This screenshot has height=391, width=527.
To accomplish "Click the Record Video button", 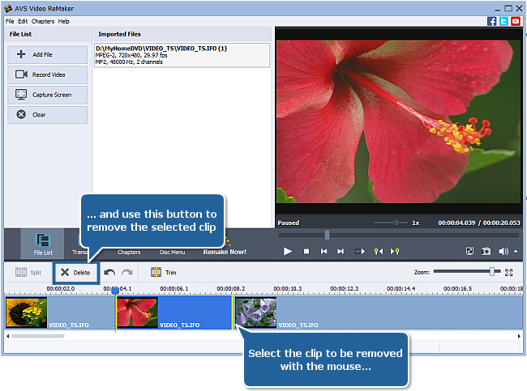I will pos(47,74).
